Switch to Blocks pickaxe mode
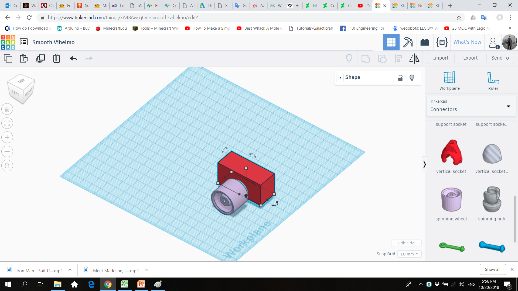The width and height of the screenshot is (518, 291). [408, 42]
